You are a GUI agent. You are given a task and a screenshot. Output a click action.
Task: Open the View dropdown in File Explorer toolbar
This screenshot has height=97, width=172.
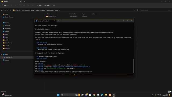coord(47,5)
